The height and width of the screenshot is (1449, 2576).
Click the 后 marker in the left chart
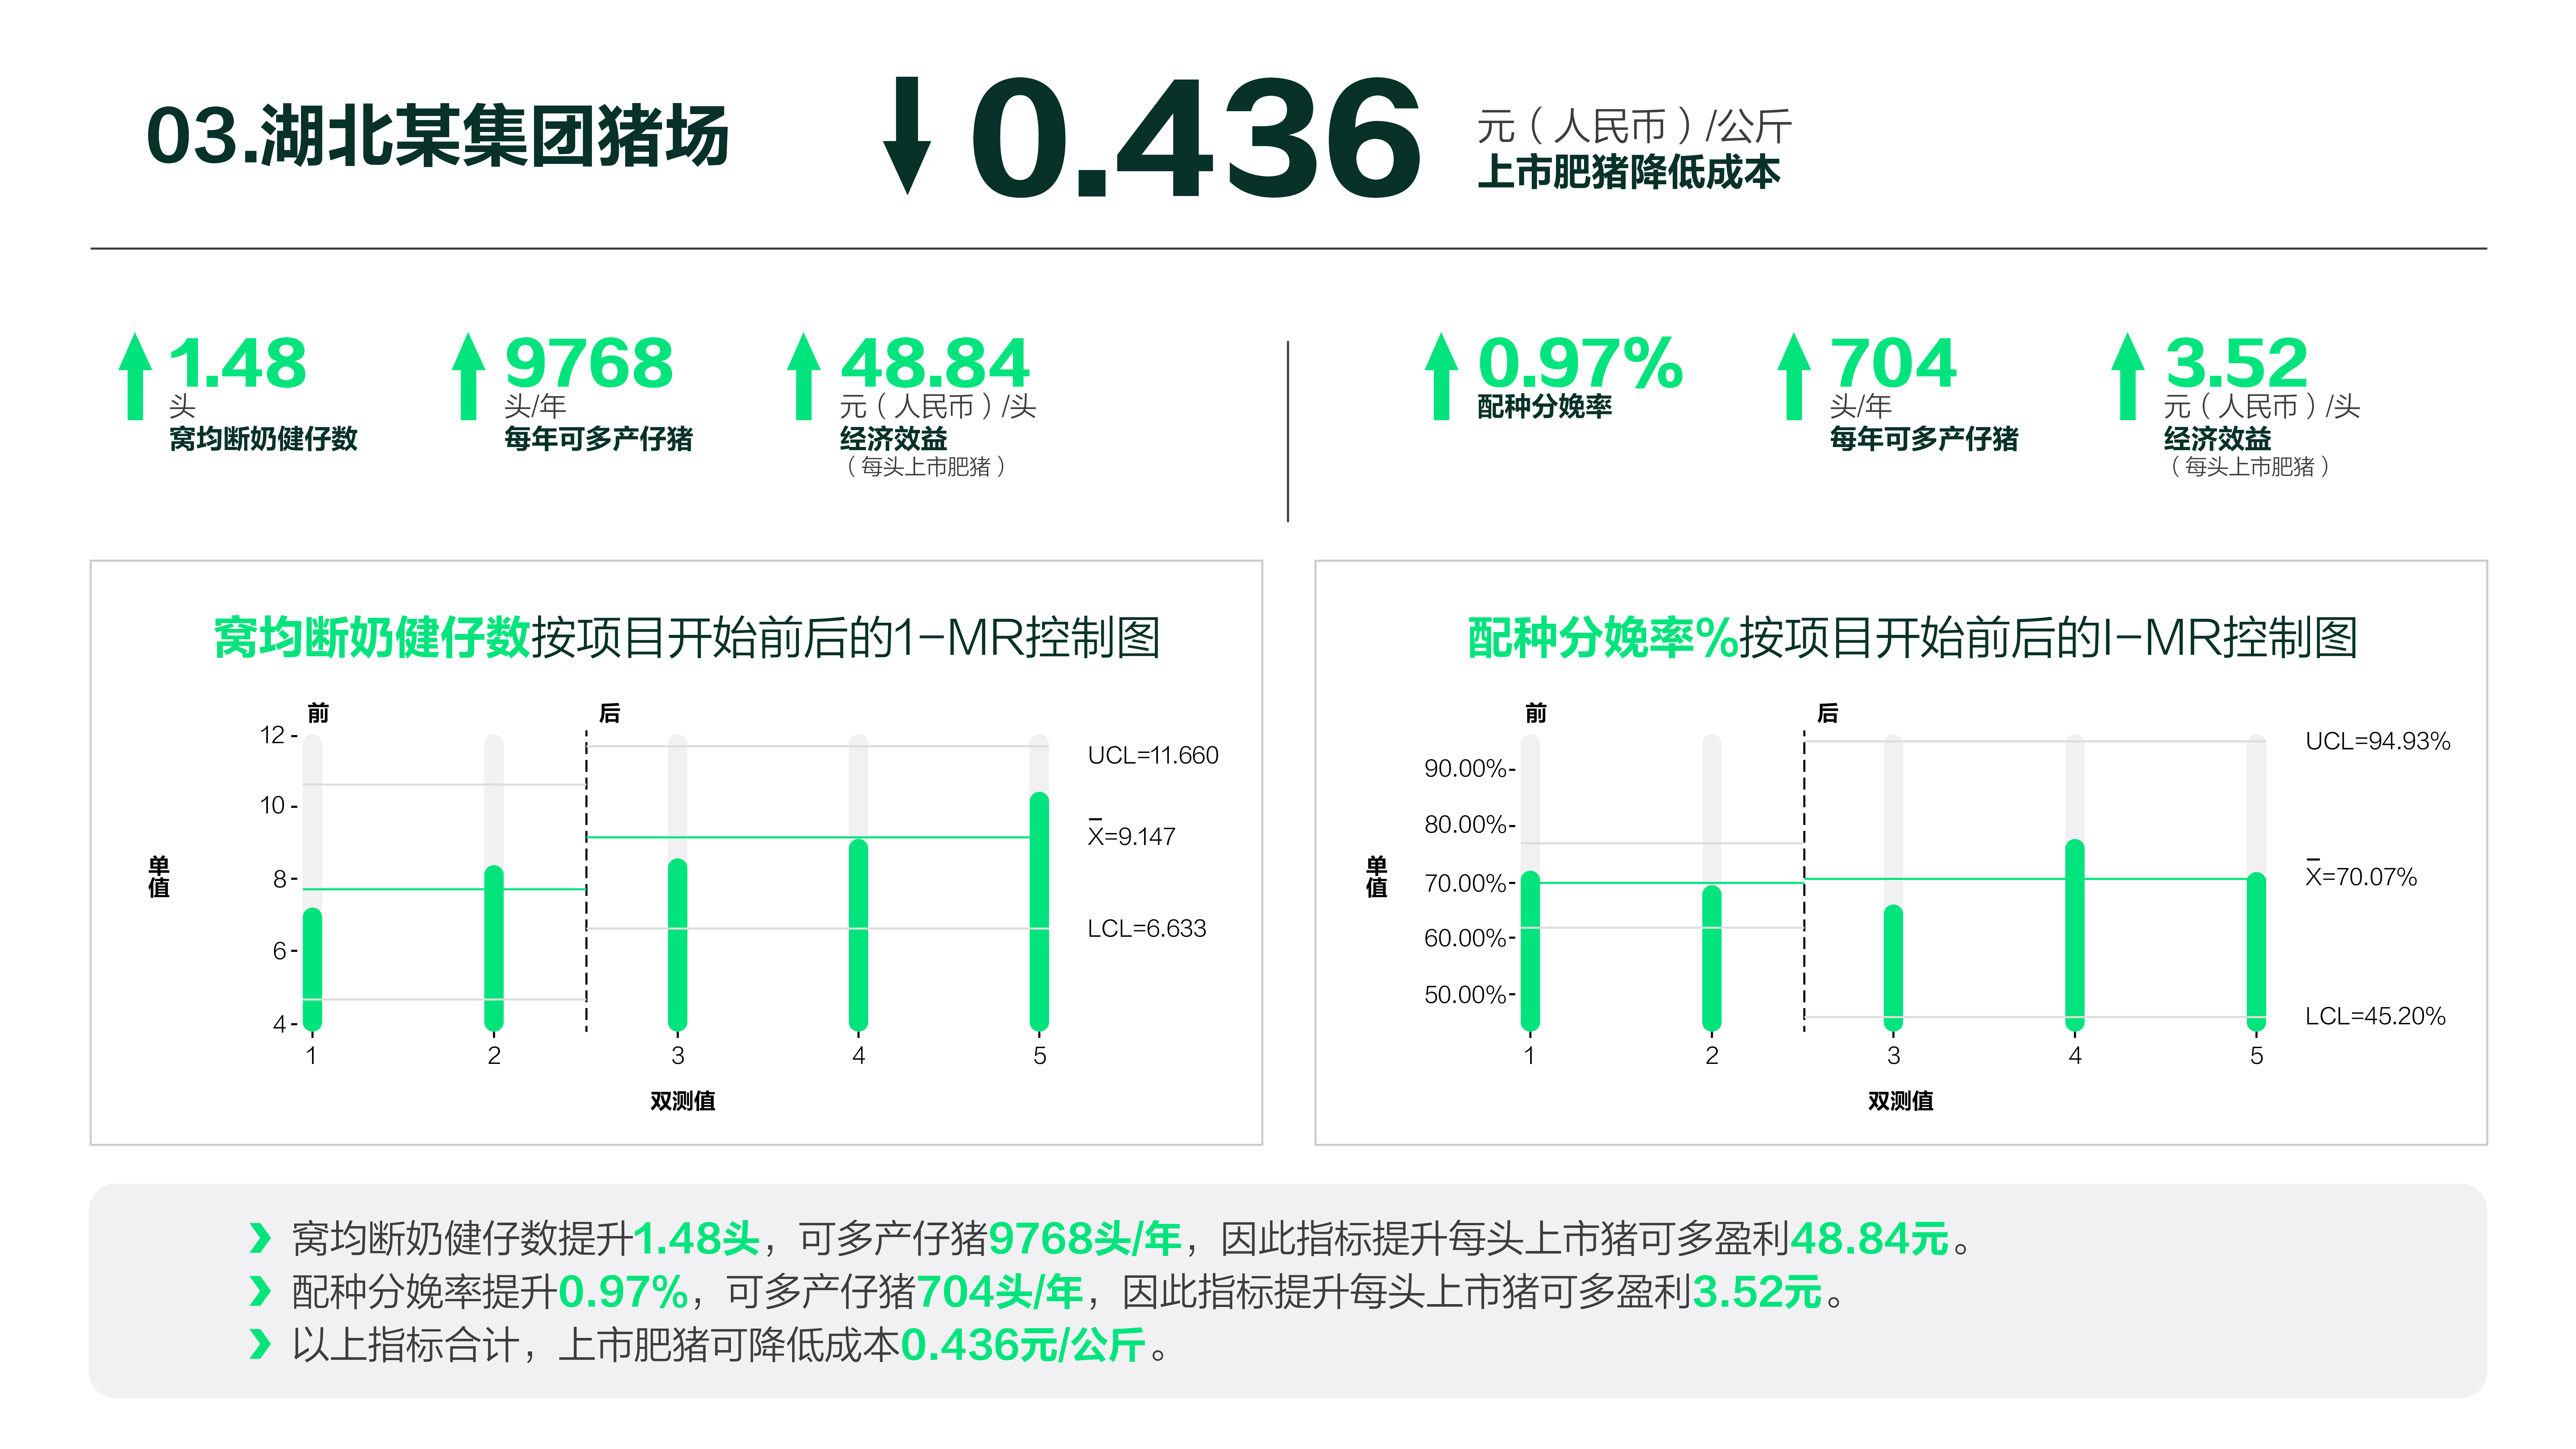609,713
